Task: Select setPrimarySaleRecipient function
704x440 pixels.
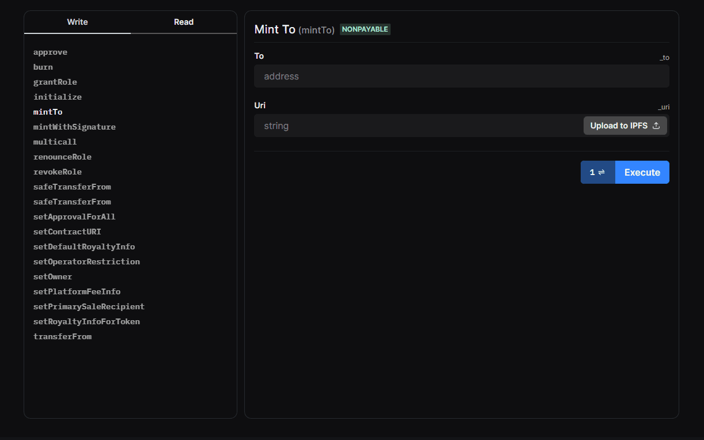Action: (x=89, y=306)
